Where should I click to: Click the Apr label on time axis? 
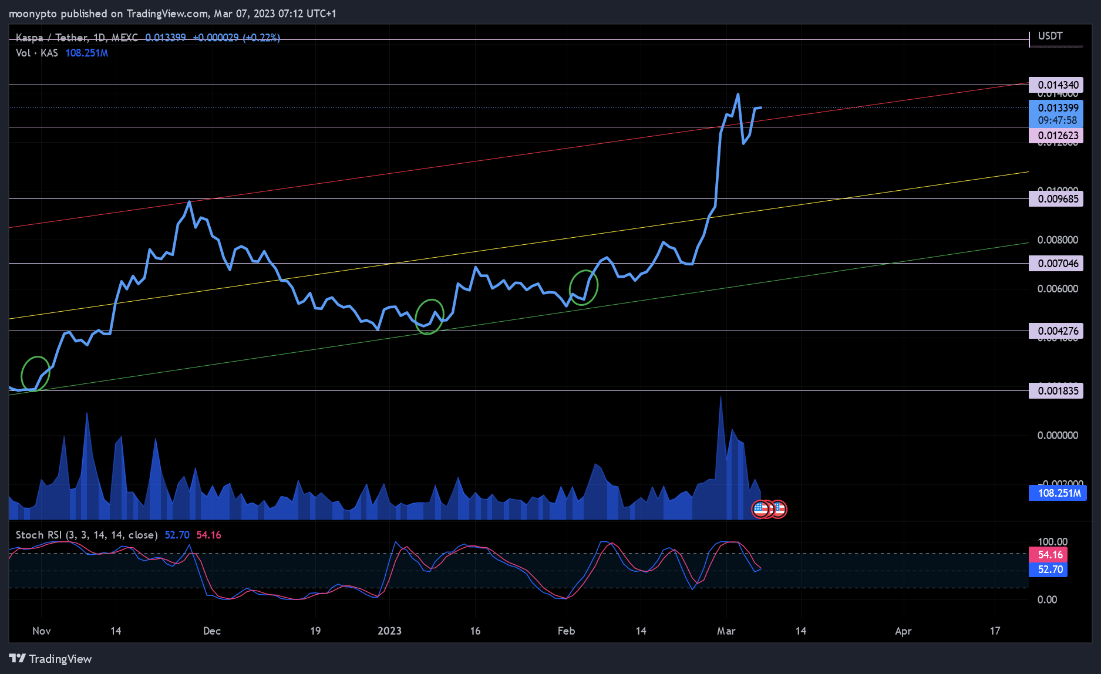903,631
